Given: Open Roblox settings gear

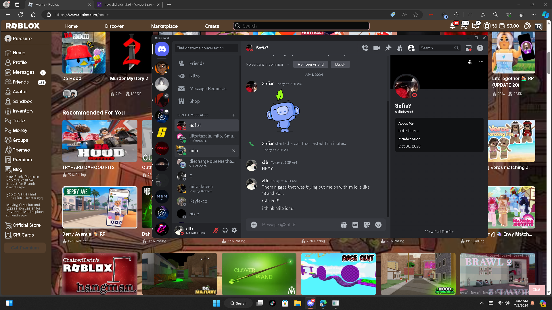Looking at the screenshot, I should point(527,26).
